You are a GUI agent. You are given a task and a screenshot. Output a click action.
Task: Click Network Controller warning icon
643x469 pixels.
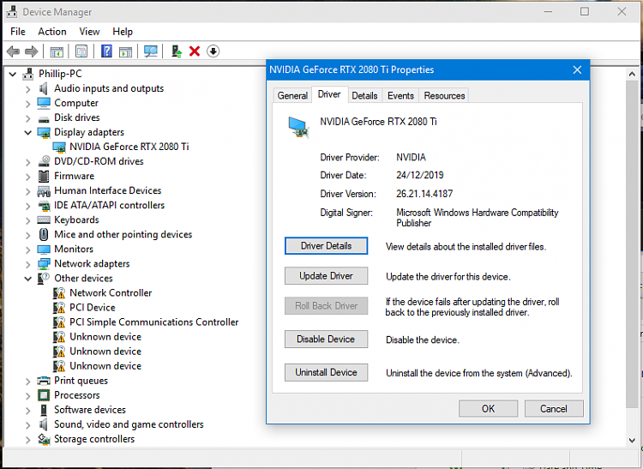click(59, 293)
